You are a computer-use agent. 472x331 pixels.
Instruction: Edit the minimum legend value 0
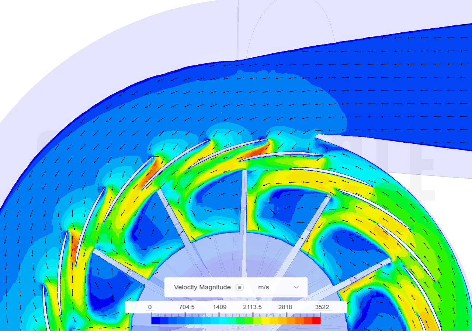(150, 307)
